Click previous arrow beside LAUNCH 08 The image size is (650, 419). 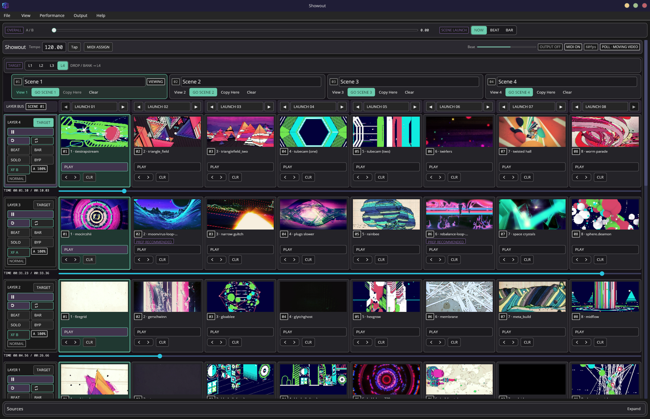coord(577,107)
